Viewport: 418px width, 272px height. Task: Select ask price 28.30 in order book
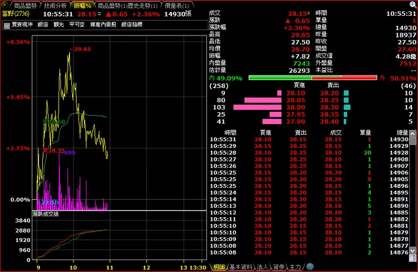point(329,107)
